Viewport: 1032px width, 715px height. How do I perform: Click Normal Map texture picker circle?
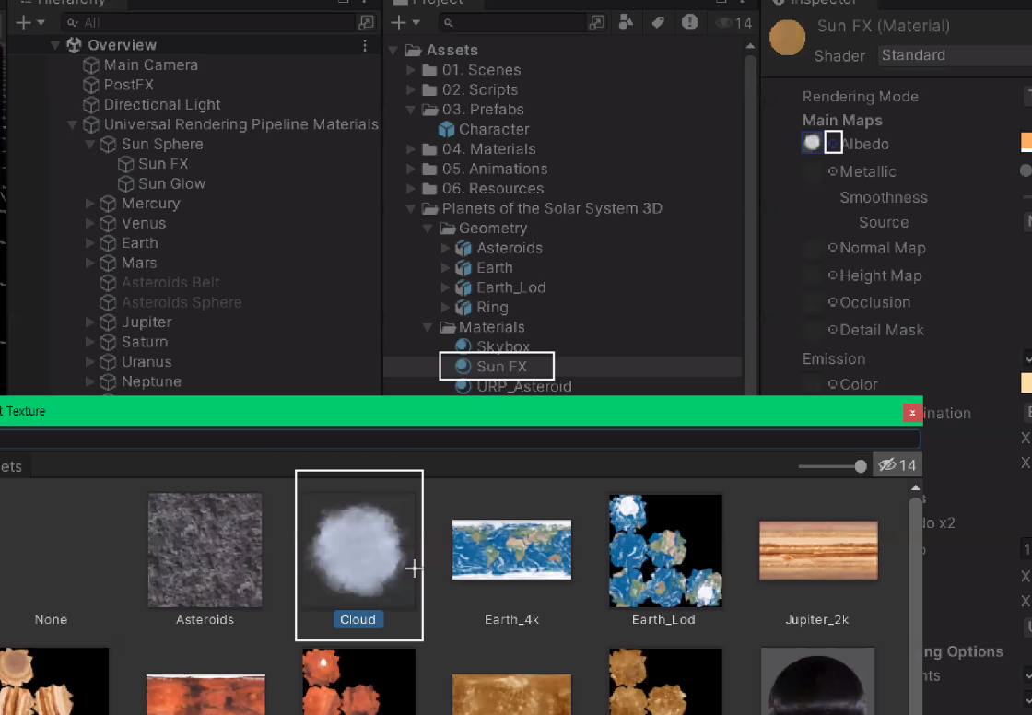pos(833,248)
